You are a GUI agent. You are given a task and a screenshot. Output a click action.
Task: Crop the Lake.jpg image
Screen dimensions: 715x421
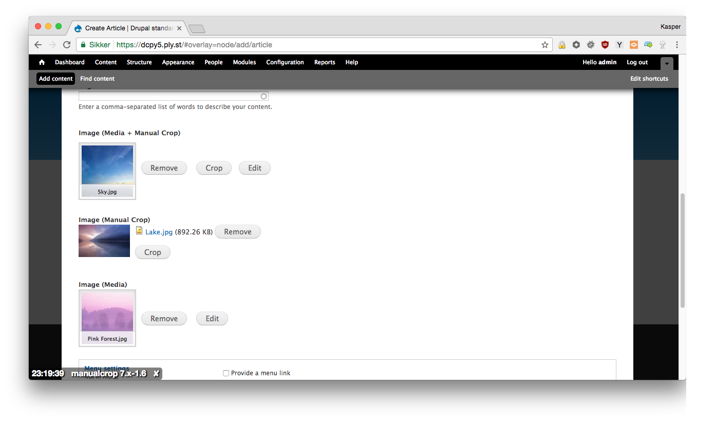tap(153, 252)
